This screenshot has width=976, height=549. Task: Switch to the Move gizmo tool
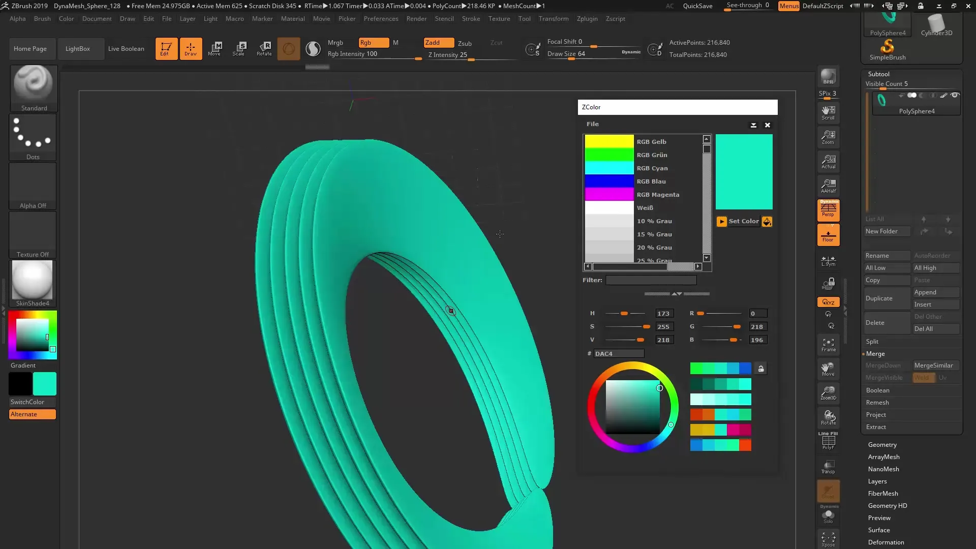coord(215,49)
